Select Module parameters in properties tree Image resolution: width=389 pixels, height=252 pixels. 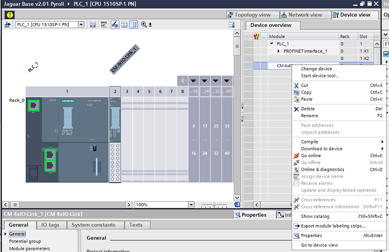point(30,249)
